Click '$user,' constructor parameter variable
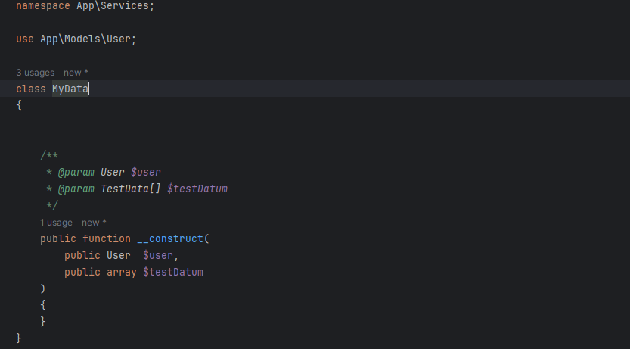630x349 pixels. [160, 255]
